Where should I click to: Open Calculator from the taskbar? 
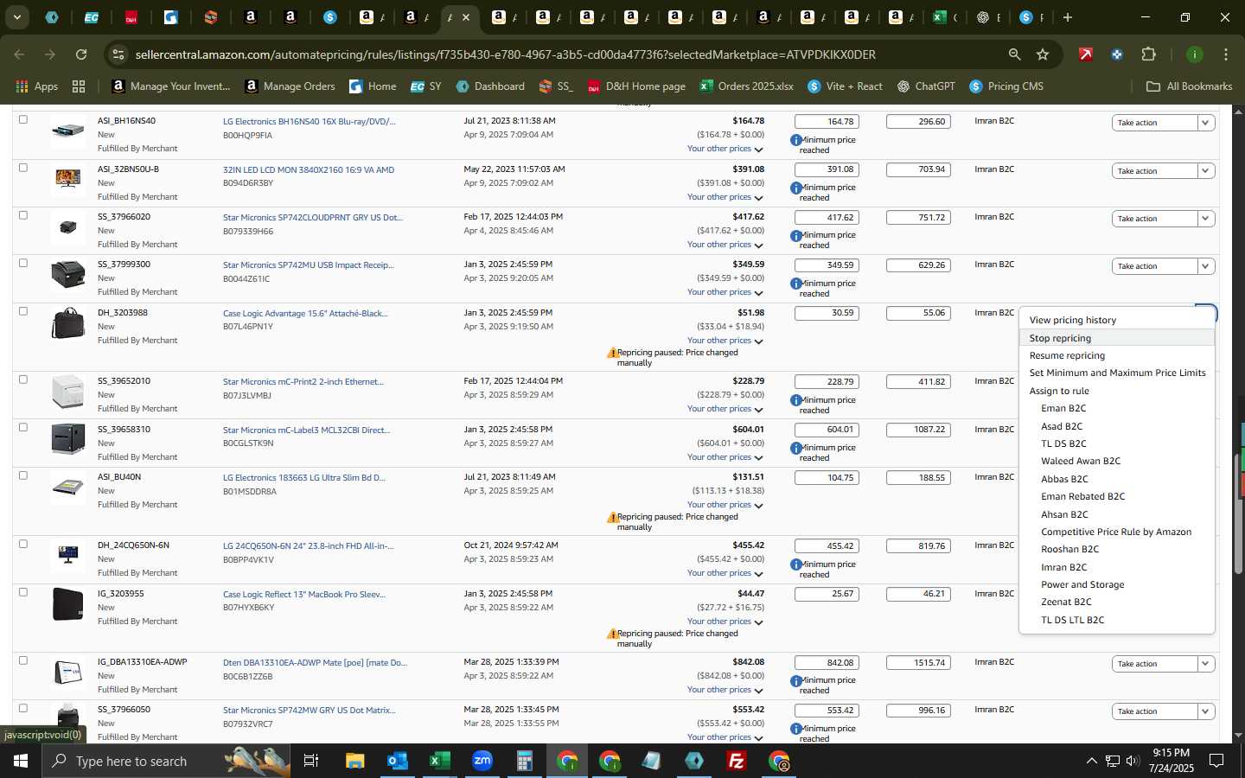tap(524, 761)
